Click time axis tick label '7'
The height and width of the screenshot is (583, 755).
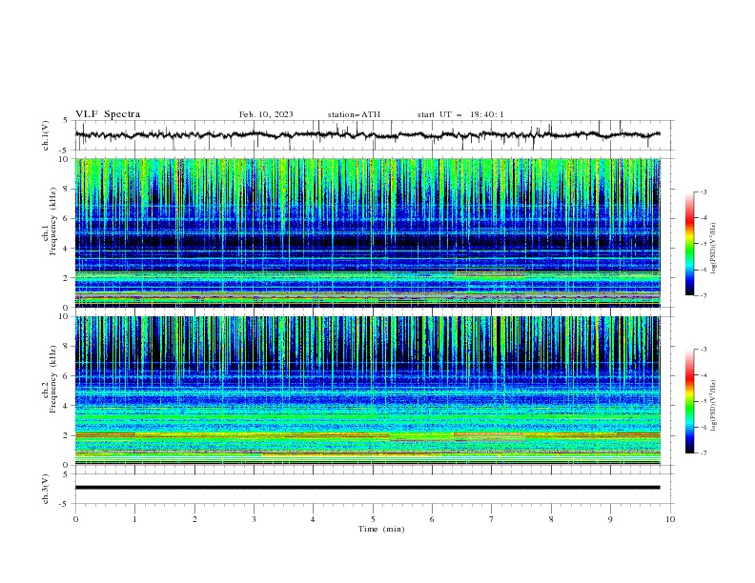492,519
